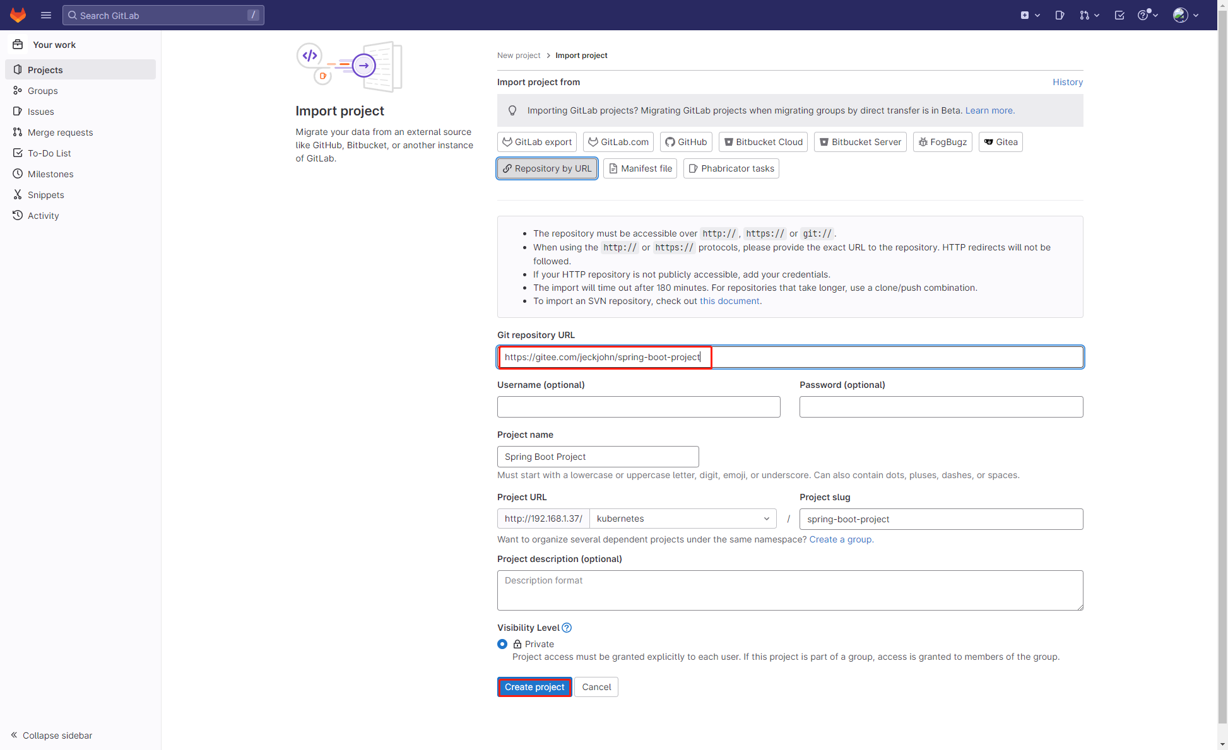Click the Create project button
Screen dimensions: 1228x750
coord(534,687)
